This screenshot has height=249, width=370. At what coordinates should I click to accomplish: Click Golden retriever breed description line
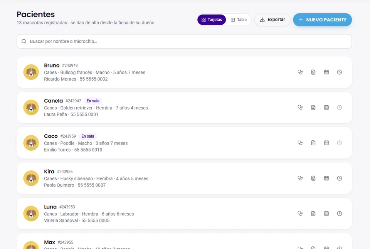coord(96,108)
